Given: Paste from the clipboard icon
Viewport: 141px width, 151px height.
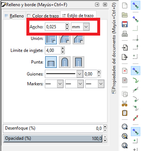Looking at the screenshot, I should click(x=125, y=113).
